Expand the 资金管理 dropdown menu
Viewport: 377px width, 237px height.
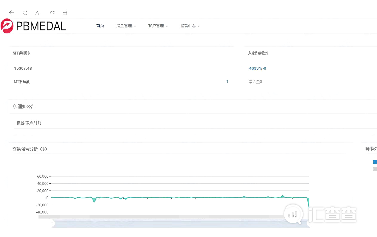pos(126,26)
